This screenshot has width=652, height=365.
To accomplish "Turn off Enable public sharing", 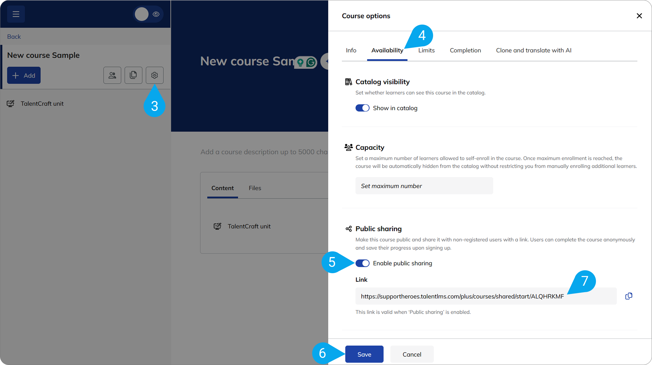I will [363, 263].
